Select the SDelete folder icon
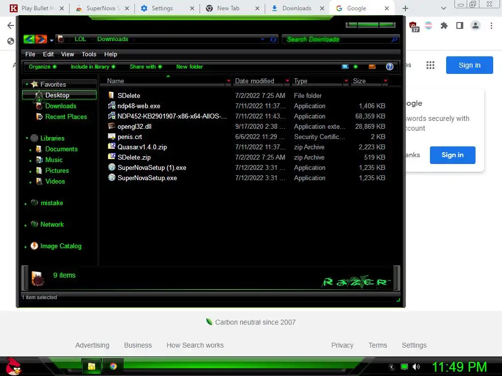The width and height of the screenshot is (502, 376). pyautogui.click(x=111, y=95)
